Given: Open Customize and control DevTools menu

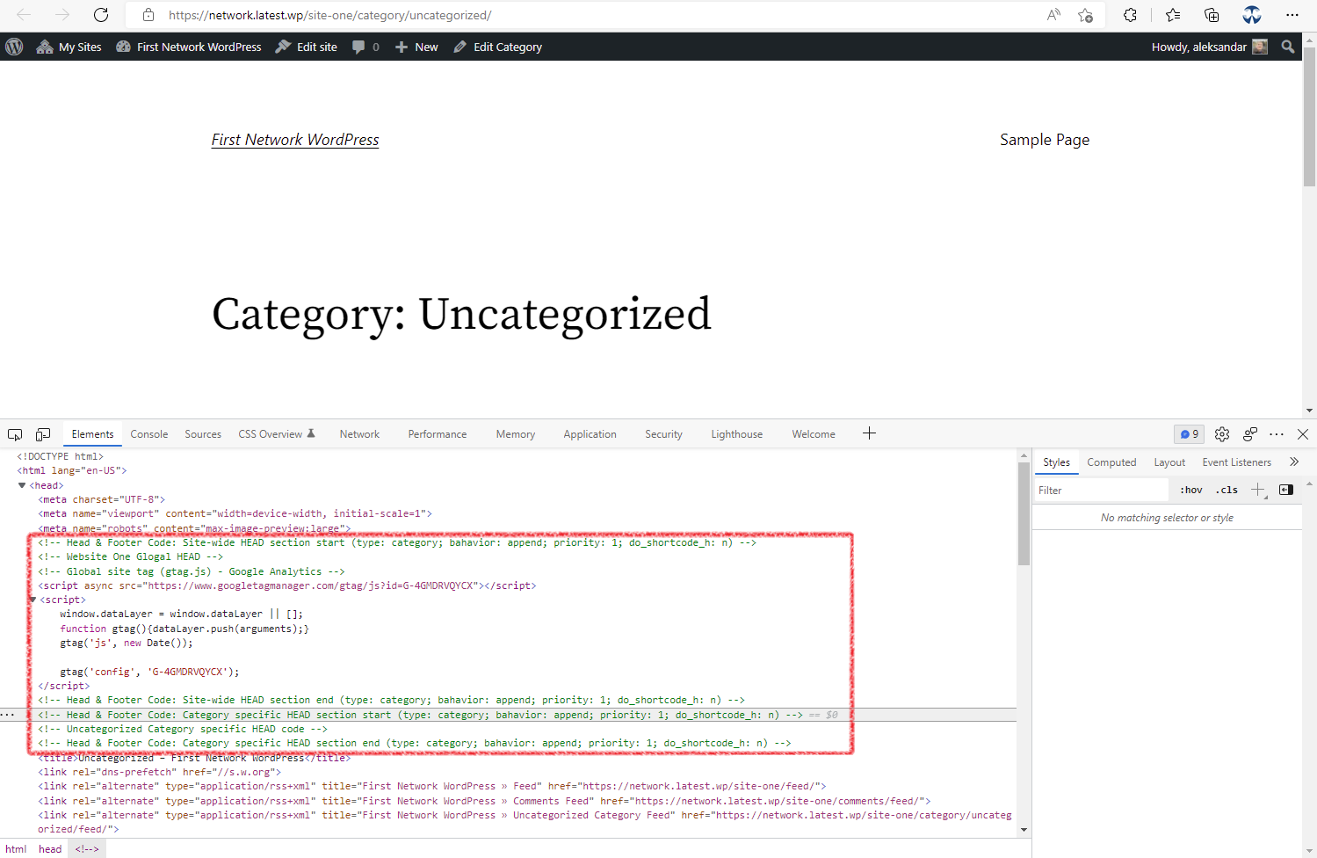Looking at the screenshot, I should (x=1277, y=434).
